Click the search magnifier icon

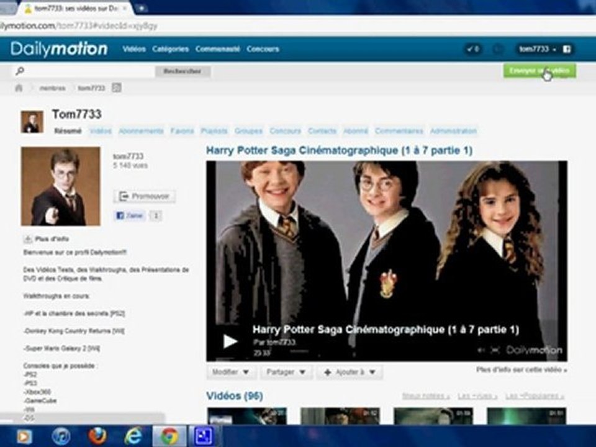20,71
